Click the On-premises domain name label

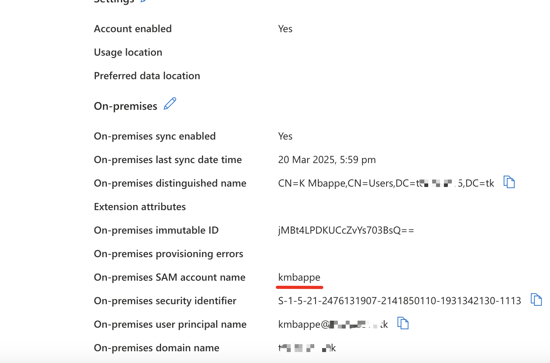157,348
